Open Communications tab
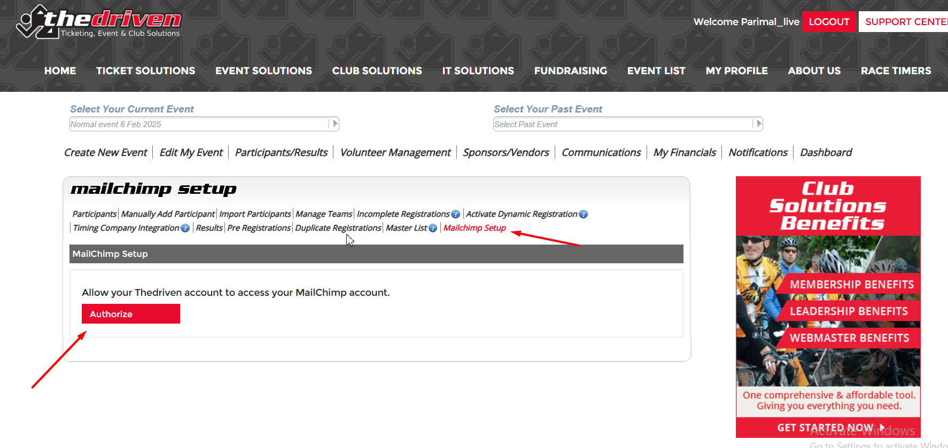Image resolution: width=948 pixels, height=448 pixels. coord(601,152)
